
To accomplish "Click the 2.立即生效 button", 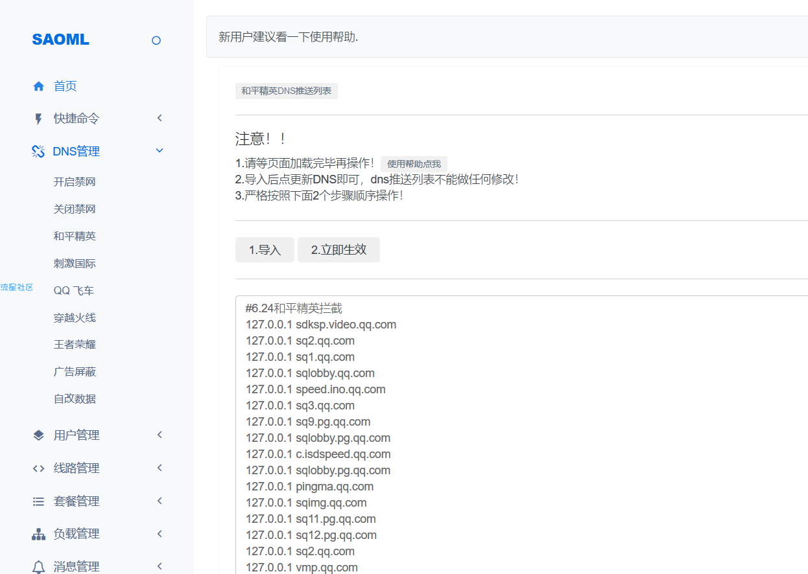I will click(x=339, y=250).
